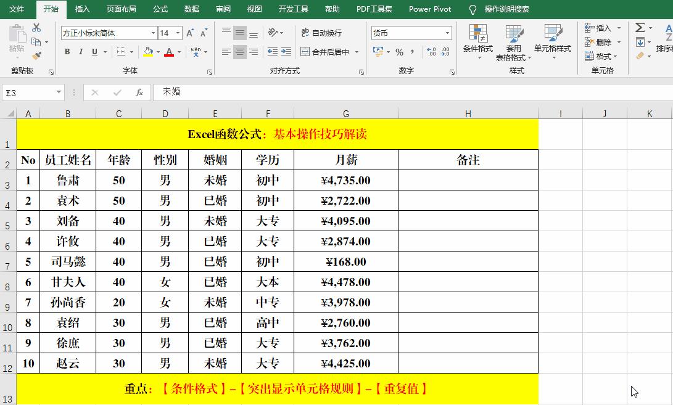The width and height of the screenshot is (673, 405).
Task: Toggle center alignment in the ribbon
Action: pyautogui.click(x=241, y=52)
